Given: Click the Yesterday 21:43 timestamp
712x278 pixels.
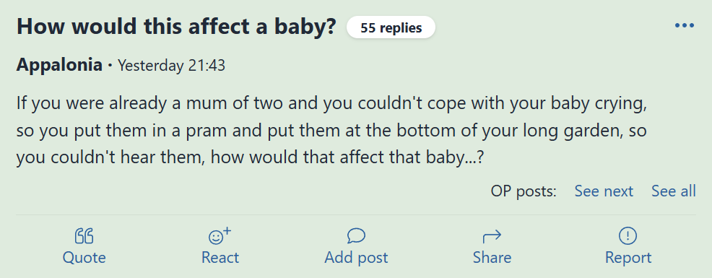Looking at the screenshot, I should pos(171,66).
